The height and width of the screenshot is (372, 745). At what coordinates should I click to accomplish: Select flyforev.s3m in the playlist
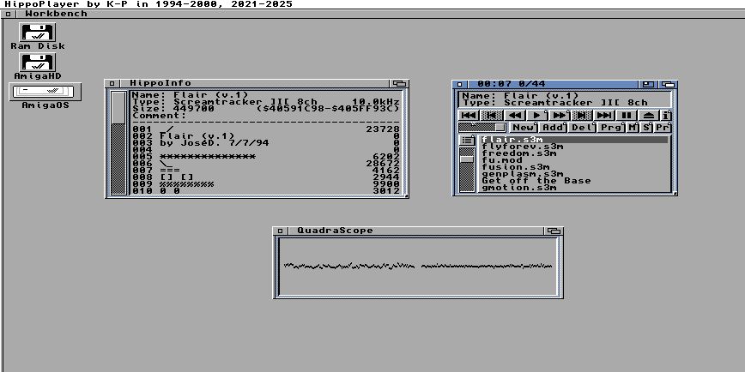(x=573, y=147)
